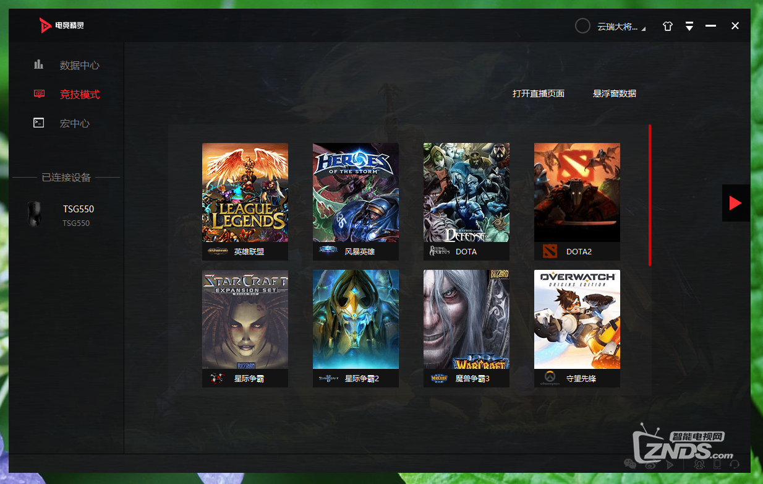The image size is (763, 484).
Task: Click the Overwatch logo beside 守望先锋
Action: pos(550,378)
